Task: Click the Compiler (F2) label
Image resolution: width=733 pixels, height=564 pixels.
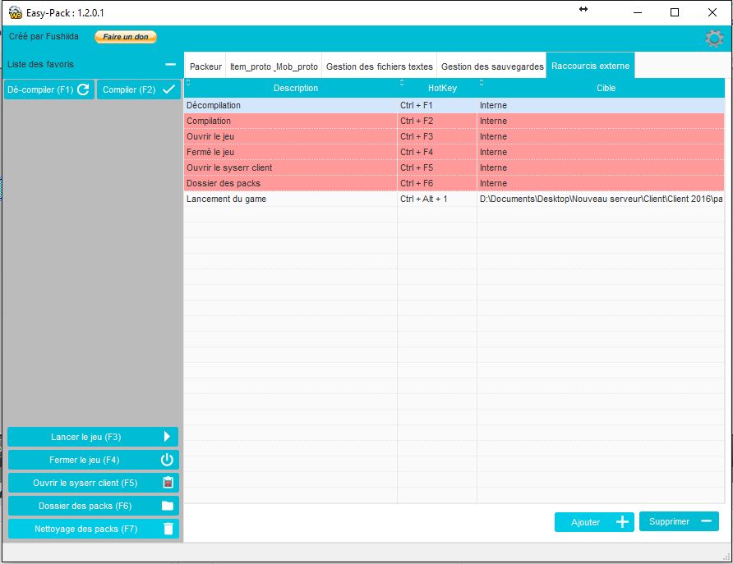Action: (x=129, y=89)
